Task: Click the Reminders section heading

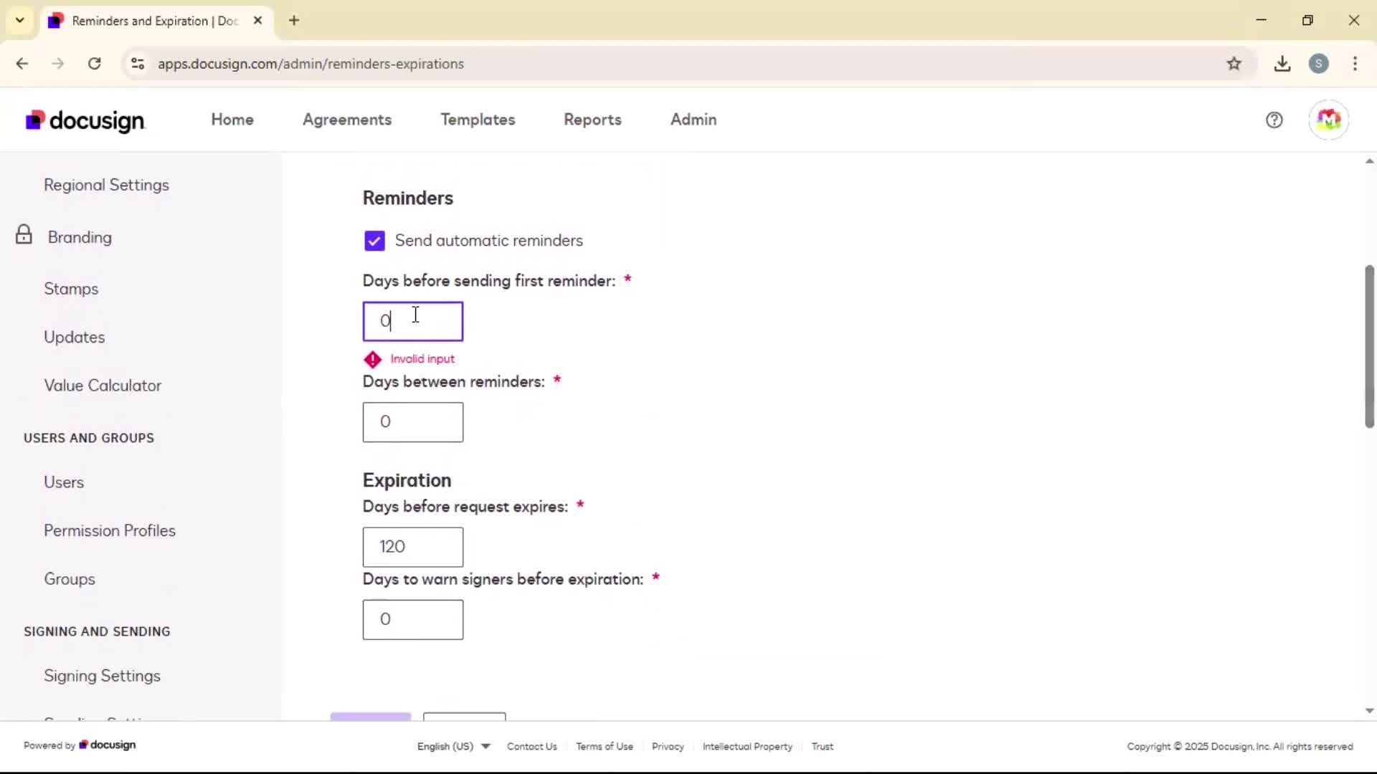Action: [408, 199]
